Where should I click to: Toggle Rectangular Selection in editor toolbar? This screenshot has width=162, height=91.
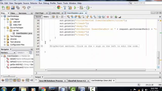point(83,17)
